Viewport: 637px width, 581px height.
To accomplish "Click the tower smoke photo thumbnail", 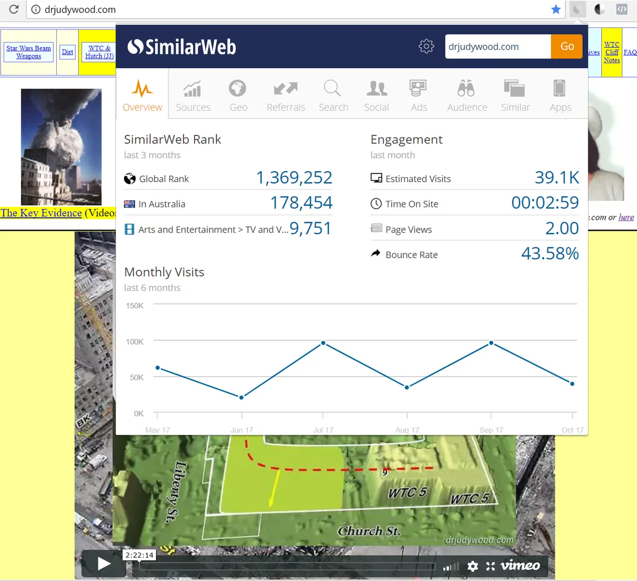I will [x=61, y=147].
